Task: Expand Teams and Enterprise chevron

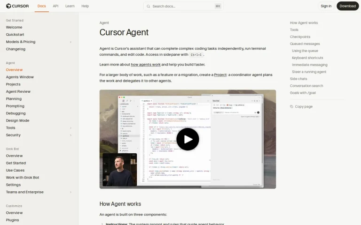Action: (x=71, y=192)
